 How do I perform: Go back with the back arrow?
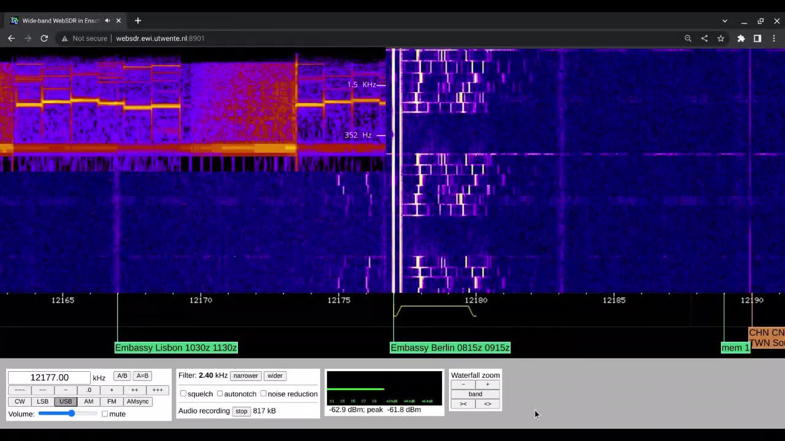11,38
